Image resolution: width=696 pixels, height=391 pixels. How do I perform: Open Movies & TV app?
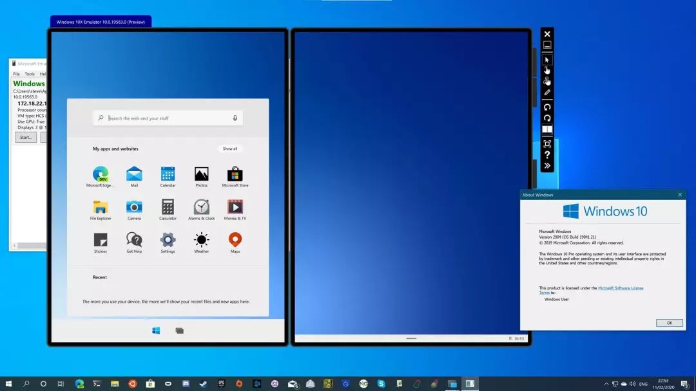[x=235, y=210]
